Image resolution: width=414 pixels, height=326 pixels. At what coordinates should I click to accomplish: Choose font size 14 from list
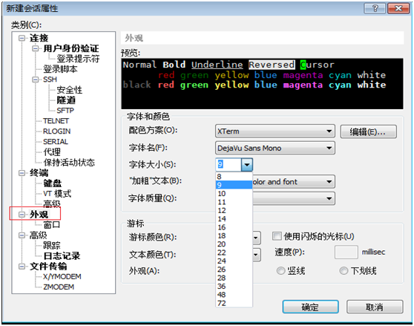click(234, 219)
